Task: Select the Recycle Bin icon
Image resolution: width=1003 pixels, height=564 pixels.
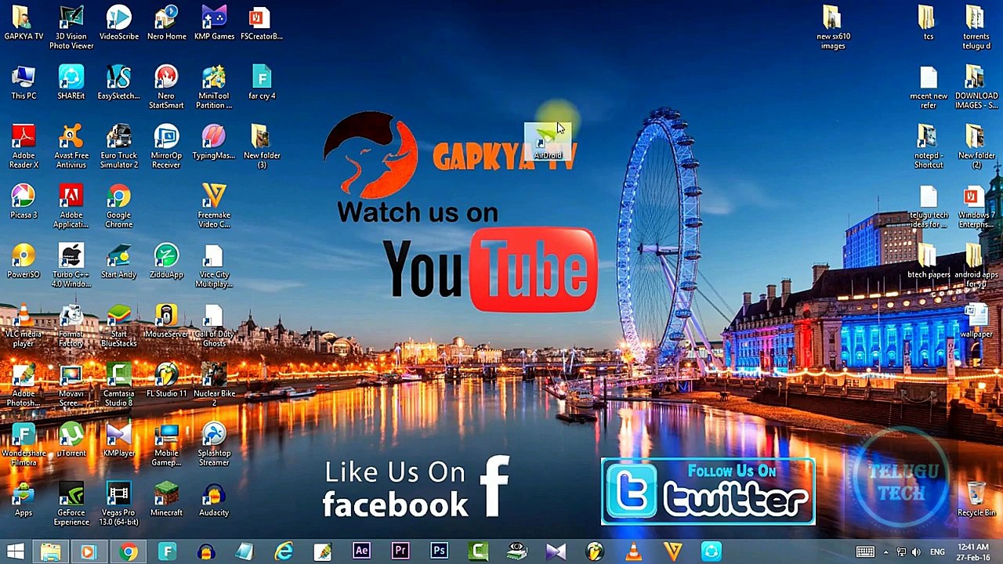Action: [976, 500]
